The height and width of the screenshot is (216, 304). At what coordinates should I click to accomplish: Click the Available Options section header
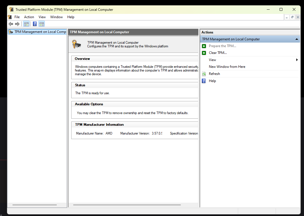coord(89,104)
